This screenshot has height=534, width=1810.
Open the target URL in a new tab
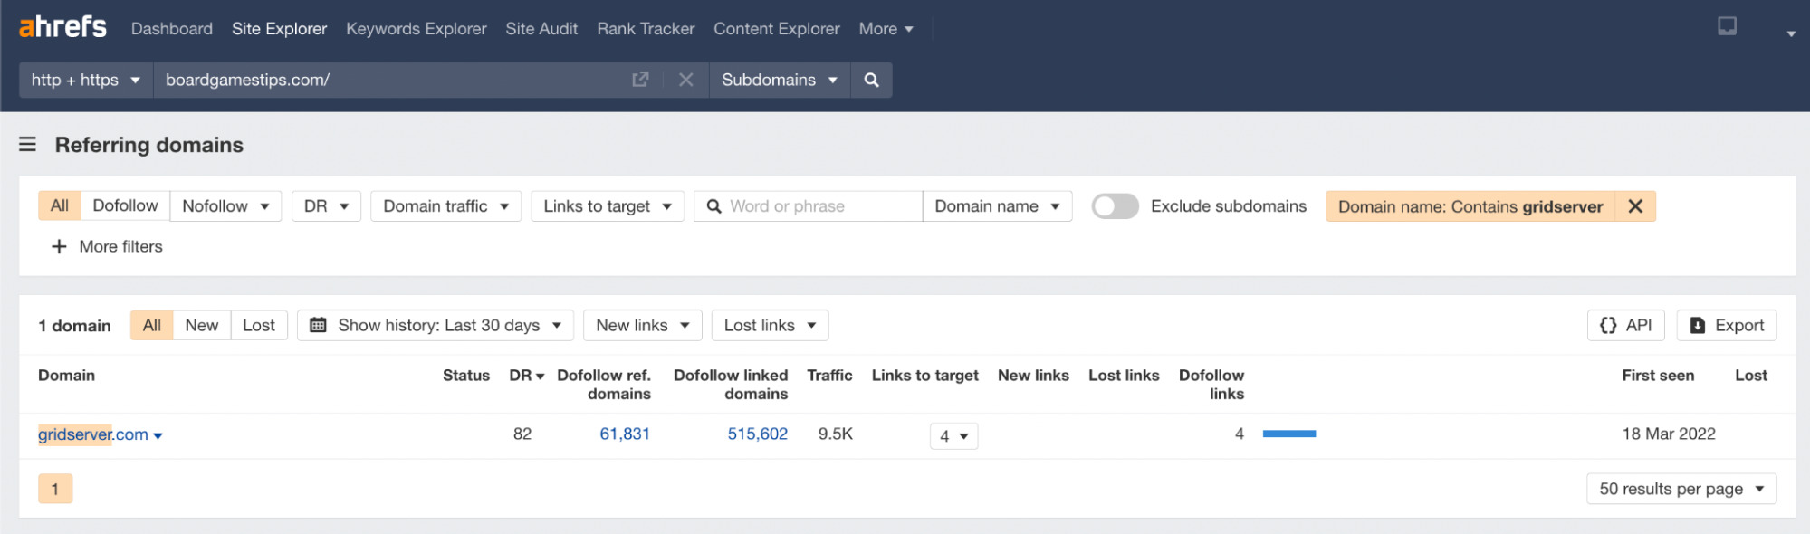640,80
